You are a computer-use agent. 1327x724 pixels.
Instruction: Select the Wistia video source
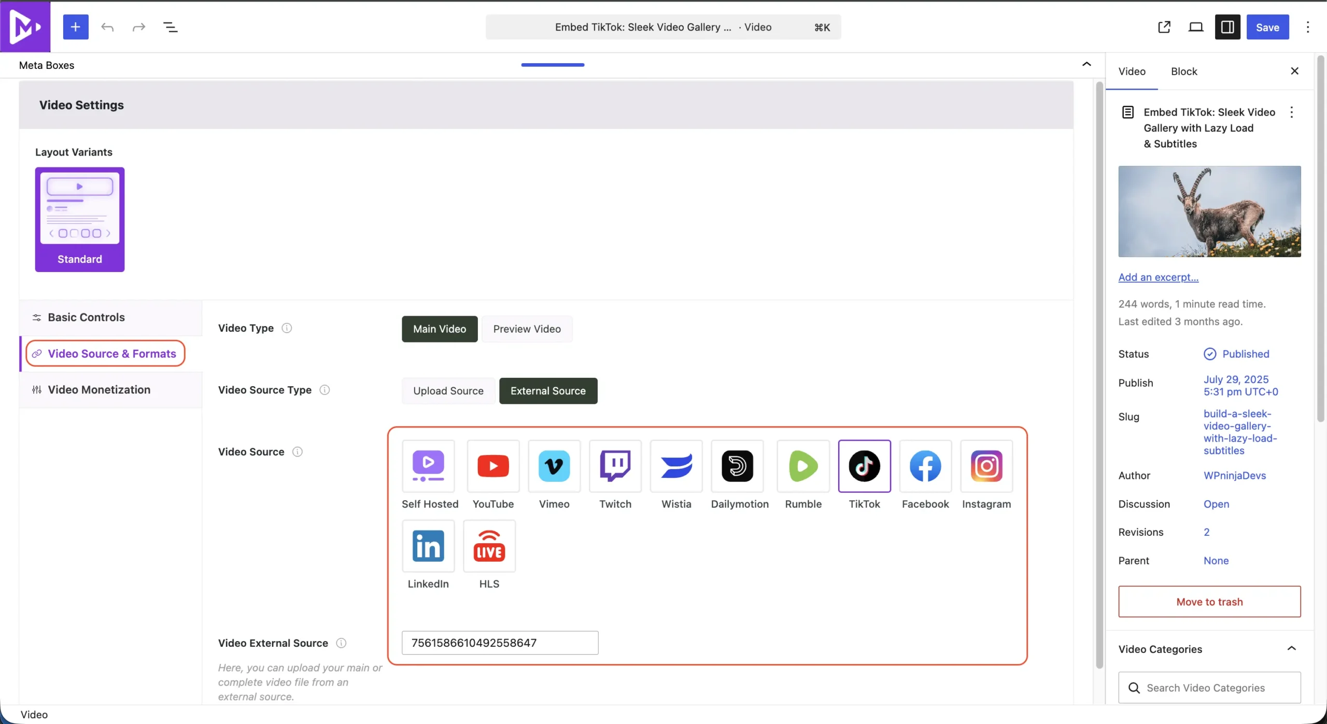coord(676,466)
